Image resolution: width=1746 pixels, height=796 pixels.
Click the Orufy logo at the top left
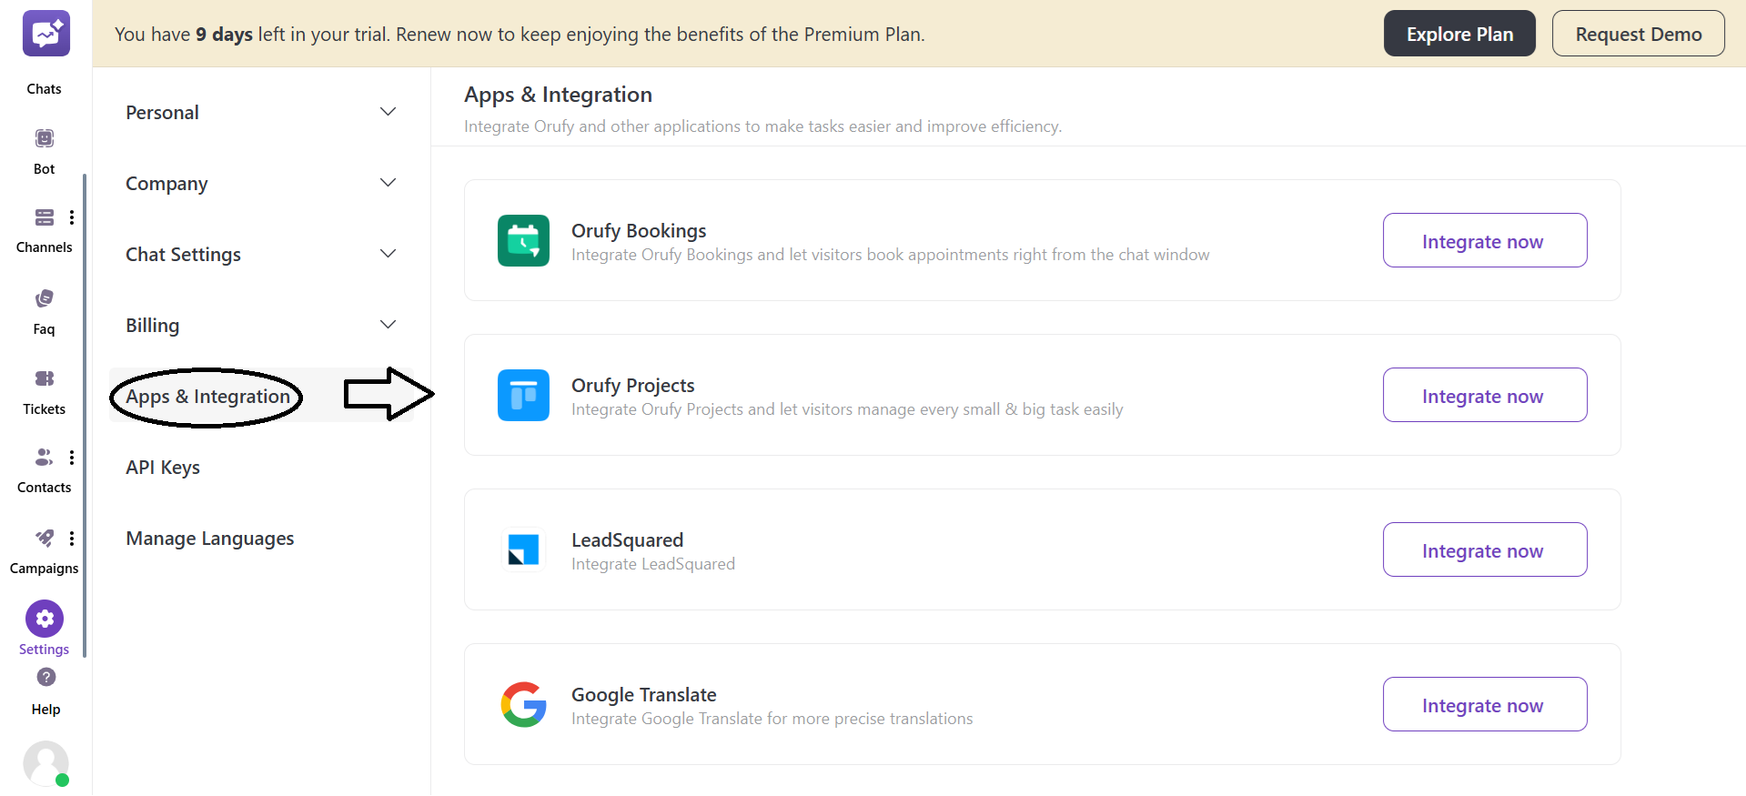click(45, 33)
